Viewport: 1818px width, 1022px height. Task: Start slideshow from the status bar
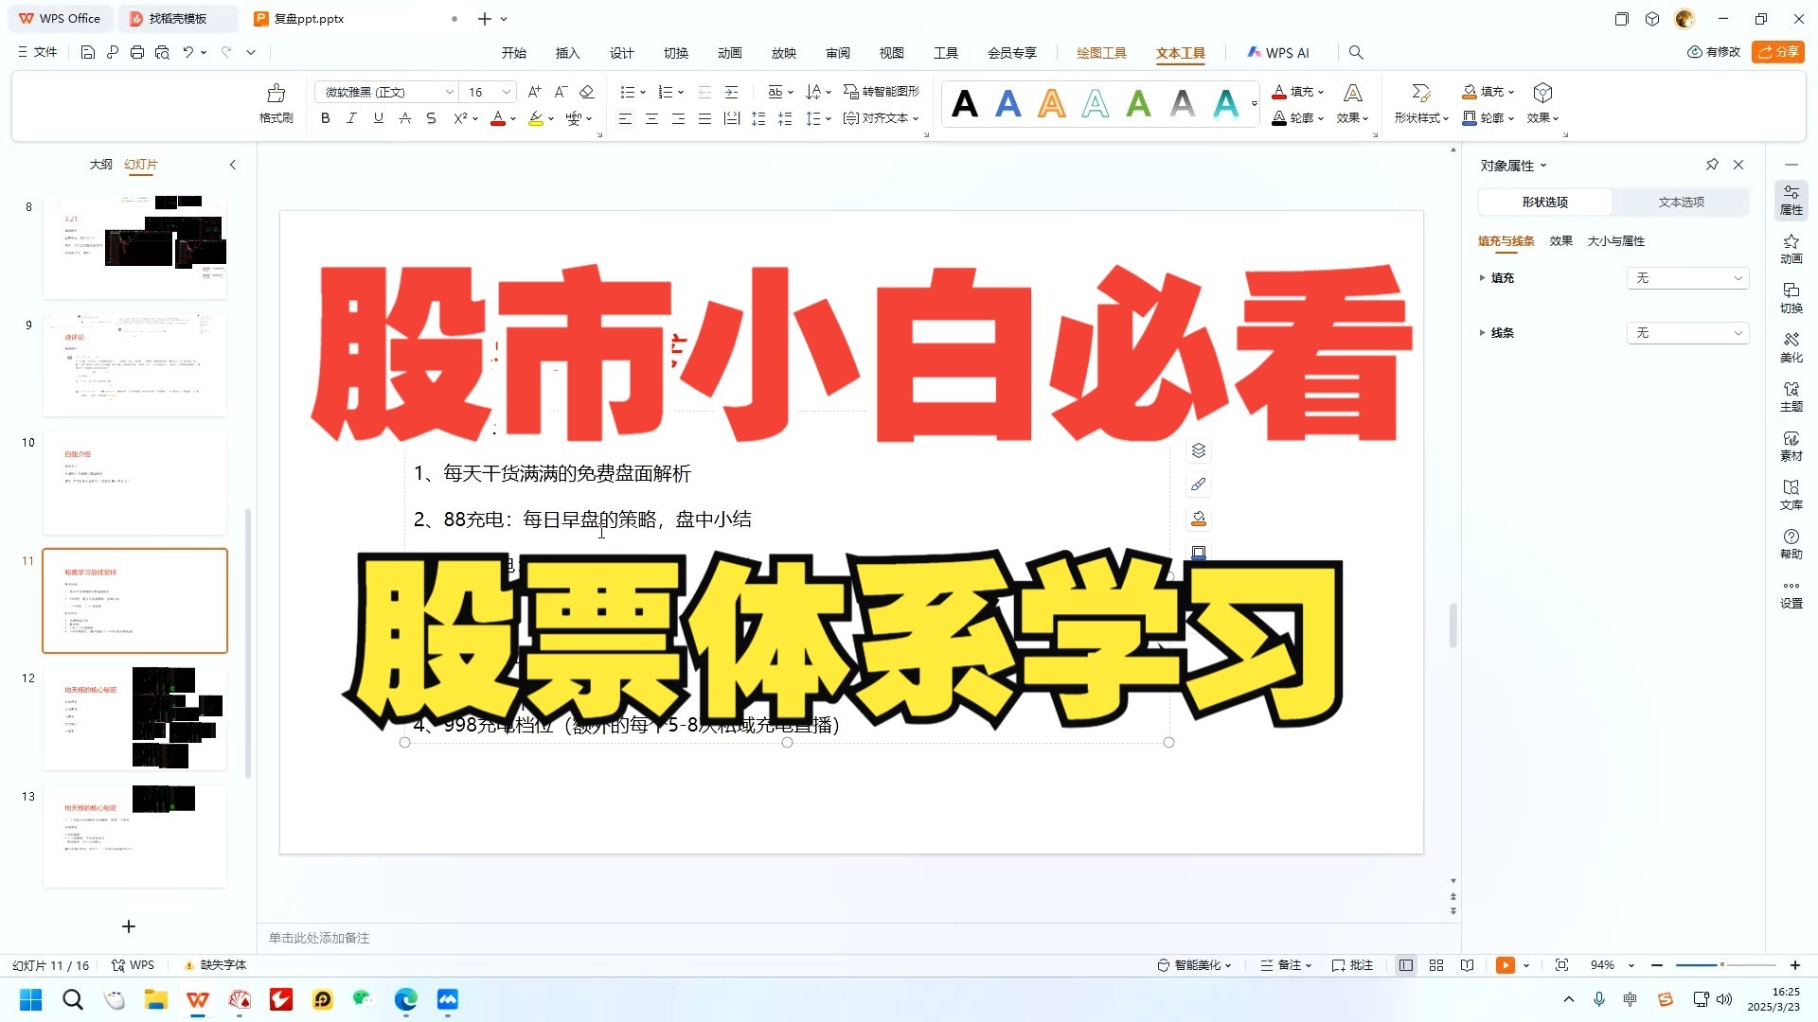coord(1507,964)
